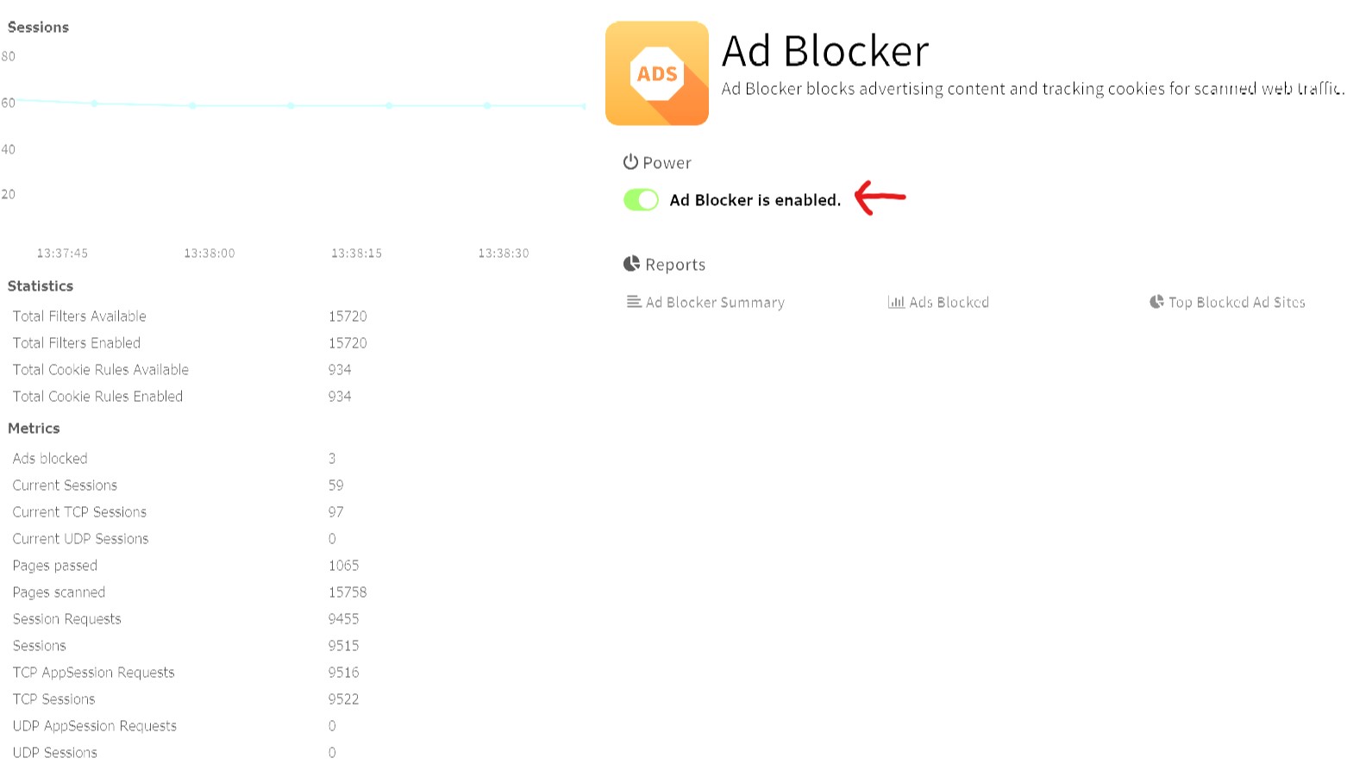Select the first data point on Sessions chart
The image size is (1372, 783).
tap(94, 103)
